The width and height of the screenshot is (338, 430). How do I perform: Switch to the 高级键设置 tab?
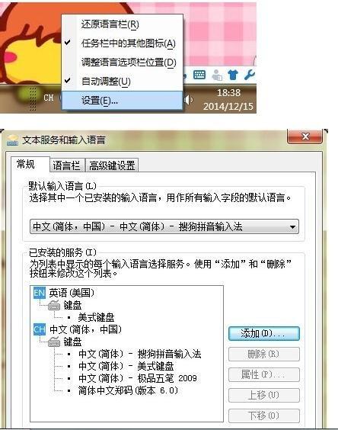(x=112, y=165)
